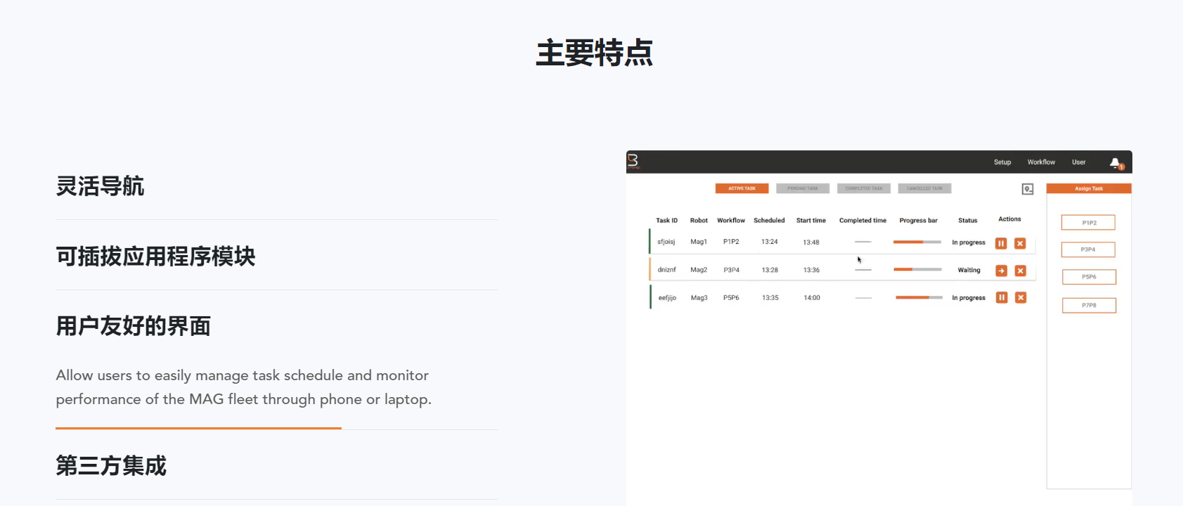The width and height of the screenshot is (1183, 506).
Task: Start the waiting dniznf task with arrow icon
Action: pyautogui.click(x=1001, y=271)
